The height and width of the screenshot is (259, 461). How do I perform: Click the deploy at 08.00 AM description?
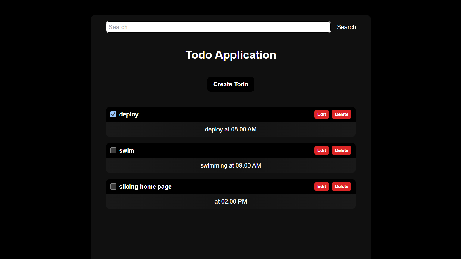coord(231,129)
